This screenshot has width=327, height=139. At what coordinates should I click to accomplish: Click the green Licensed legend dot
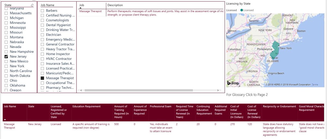[x=242, y=10]
